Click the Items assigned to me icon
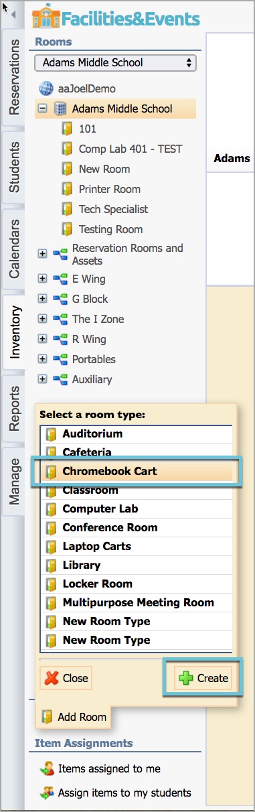 point(47,769)
